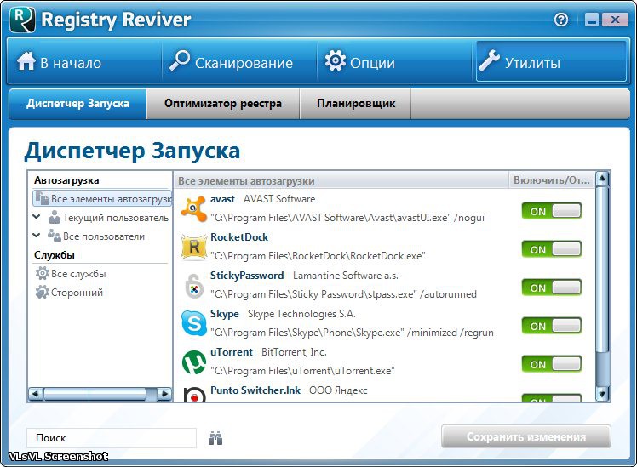Click the RocketDock program icon
The height and width of the screenshot is (467, 637).
(194, 247)
